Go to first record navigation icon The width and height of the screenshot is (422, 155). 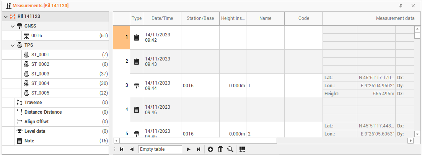(x=122, y=149)
